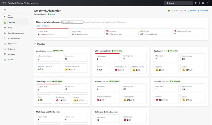Click the refresh arrows icon
Viewport: 212px width, 125px height.
188,11
